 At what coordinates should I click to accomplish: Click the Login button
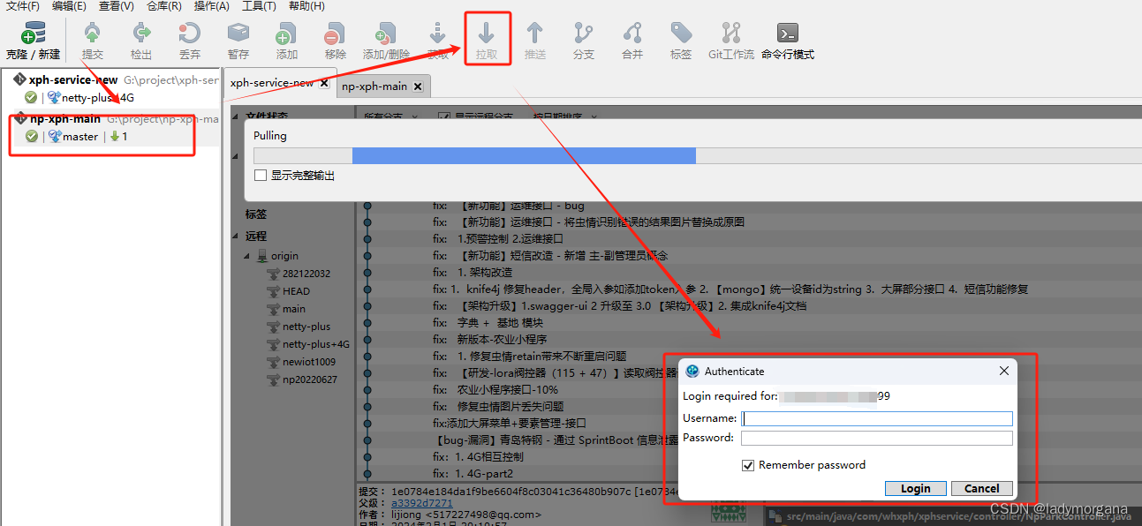[x=915, y=489]
